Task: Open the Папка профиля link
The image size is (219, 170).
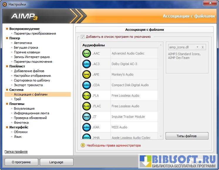Action: [x=16, y=152]
